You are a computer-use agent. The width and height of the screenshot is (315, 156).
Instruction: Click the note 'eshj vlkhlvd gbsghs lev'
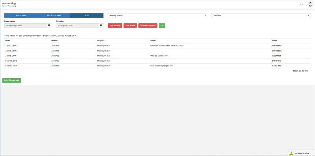click(x=161, y=66)
